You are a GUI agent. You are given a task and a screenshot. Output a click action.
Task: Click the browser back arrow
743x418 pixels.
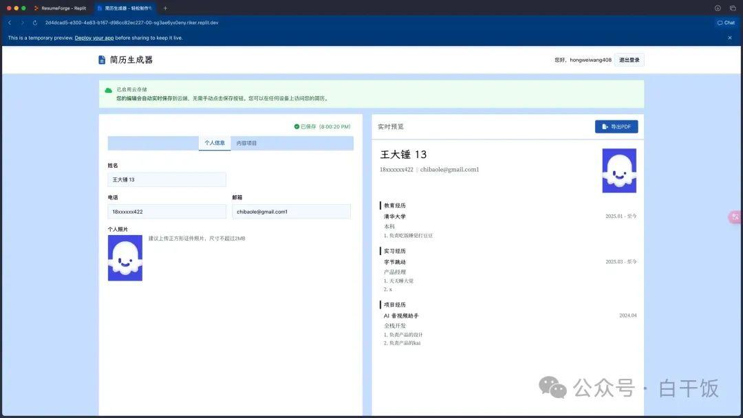10,23
